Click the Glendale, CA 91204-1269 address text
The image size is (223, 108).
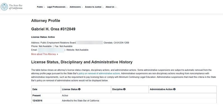[116, 43]
